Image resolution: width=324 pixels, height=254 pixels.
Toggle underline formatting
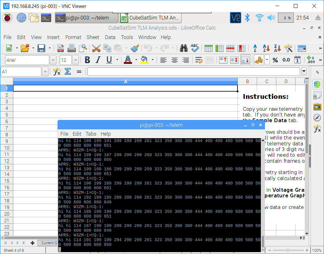coord(109,60)
